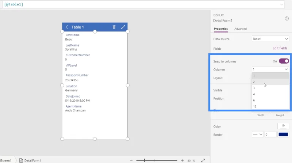
Task: Click the FirstName field label
Action: coord(72,35)
